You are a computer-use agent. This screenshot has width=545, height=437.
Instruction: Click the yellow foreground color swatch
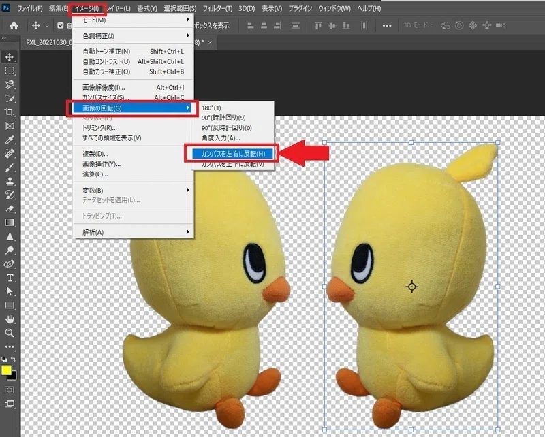click(x=6, y=370)
